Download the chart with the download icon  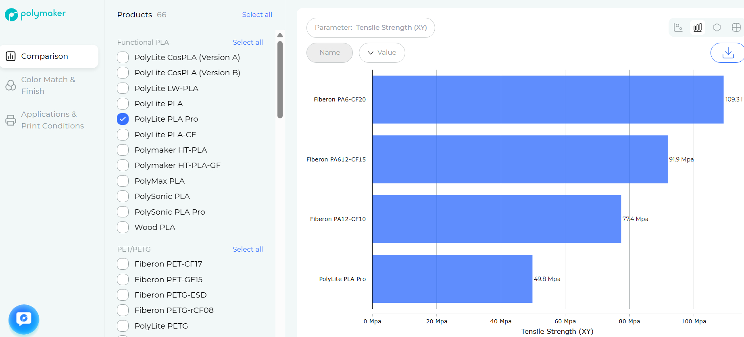pos(728,53)
